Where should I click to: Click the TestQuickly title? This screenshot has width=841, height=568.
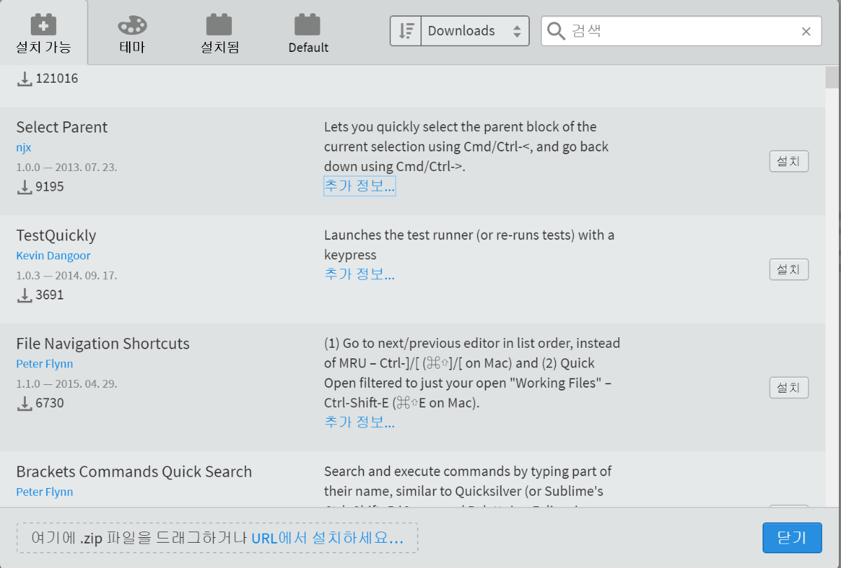[56, 235]
